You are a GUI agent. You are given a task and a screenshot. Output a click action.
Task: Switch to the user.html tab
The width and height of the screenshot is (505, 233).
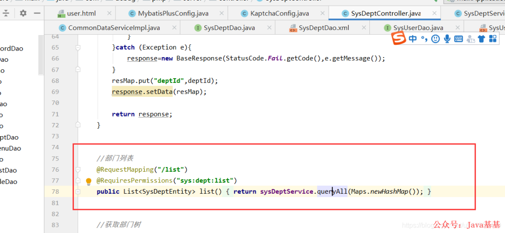pyautogui.click(x=81, y=14)
